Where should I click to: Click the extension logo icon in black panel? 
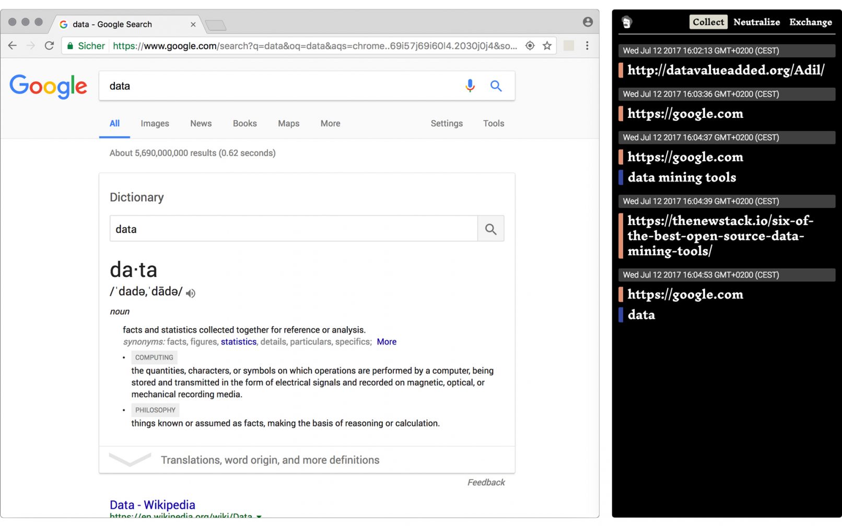627,22
